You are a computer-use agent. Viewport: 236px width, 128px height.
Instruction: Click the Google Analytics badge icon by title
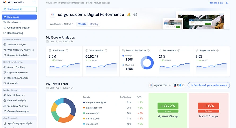(x=129, y=15)
